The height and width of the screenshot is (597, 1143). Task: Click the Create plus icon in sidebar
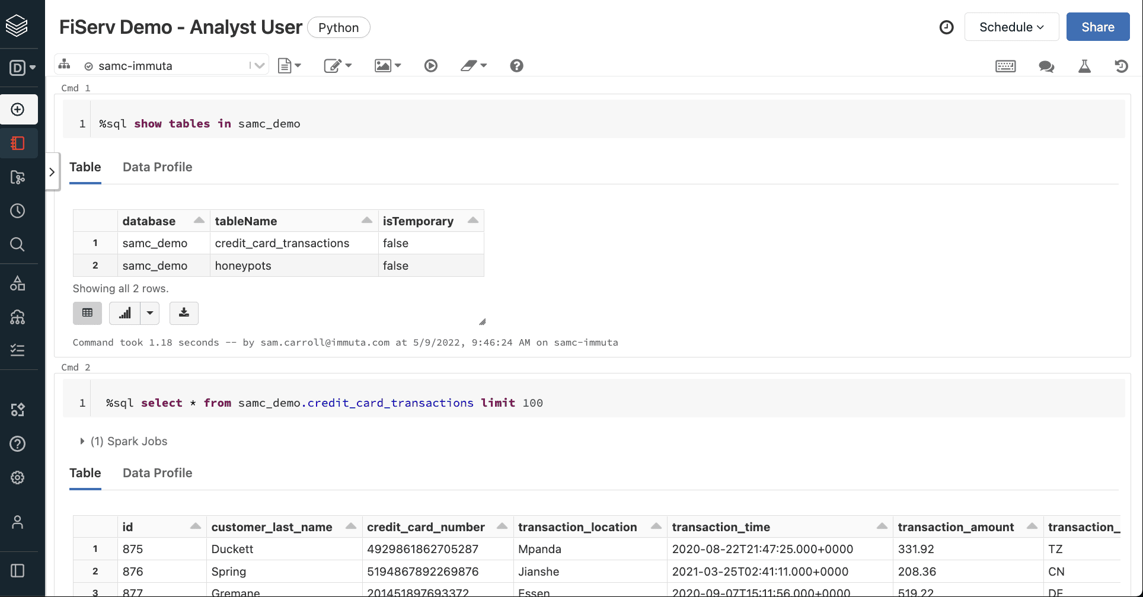click(18, 110)
